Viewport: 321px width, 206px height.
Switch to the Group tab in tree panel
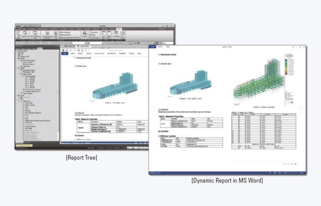click(29, 48)
